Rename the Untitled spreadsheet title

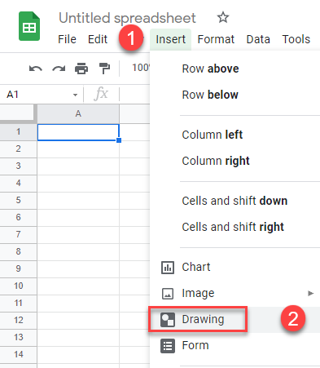(127, 18)
